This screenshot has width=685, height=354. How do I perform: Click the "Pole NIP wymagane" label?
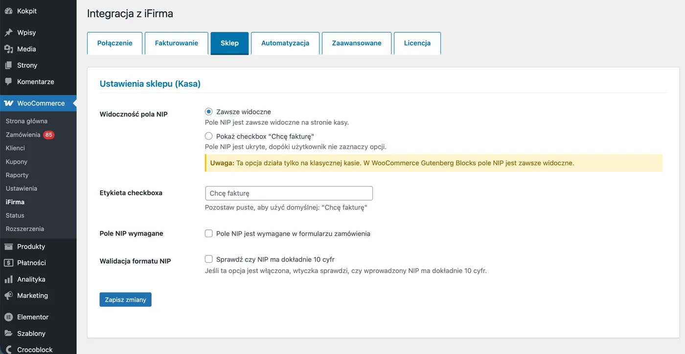point(131,233)
